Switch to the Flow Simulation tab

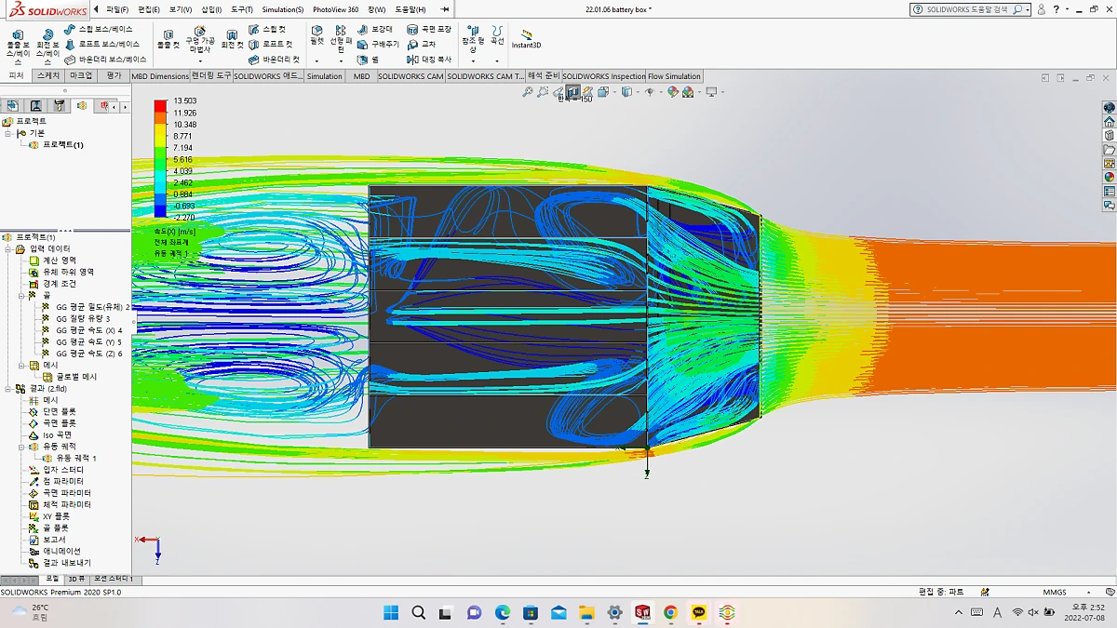tap(675, 76)
